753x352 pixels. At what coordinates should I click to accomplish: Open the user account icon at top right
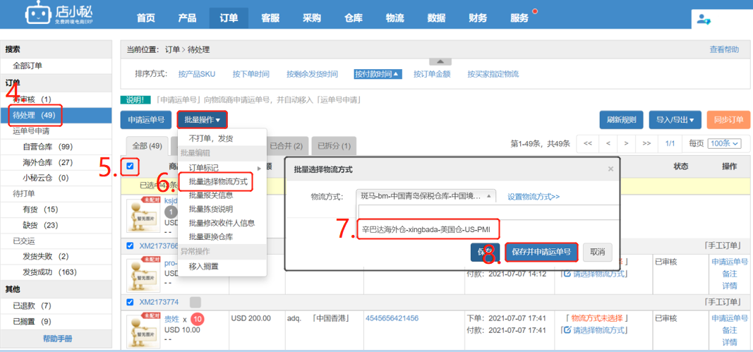click(704, 19)
